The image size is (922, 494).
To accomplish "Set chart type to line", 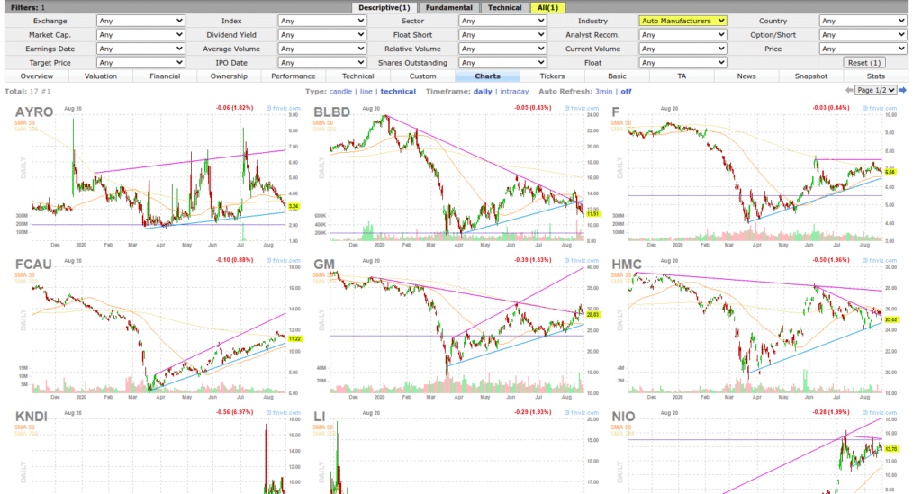I will [366, 92].
